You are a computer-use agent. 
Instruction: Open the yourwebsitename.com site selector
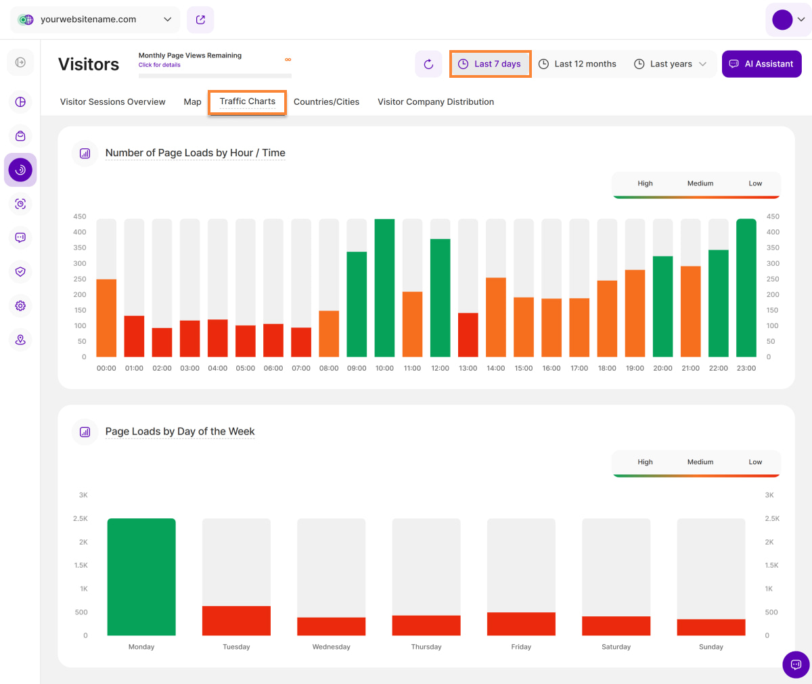pyautogui.click(x=95, y=20)
